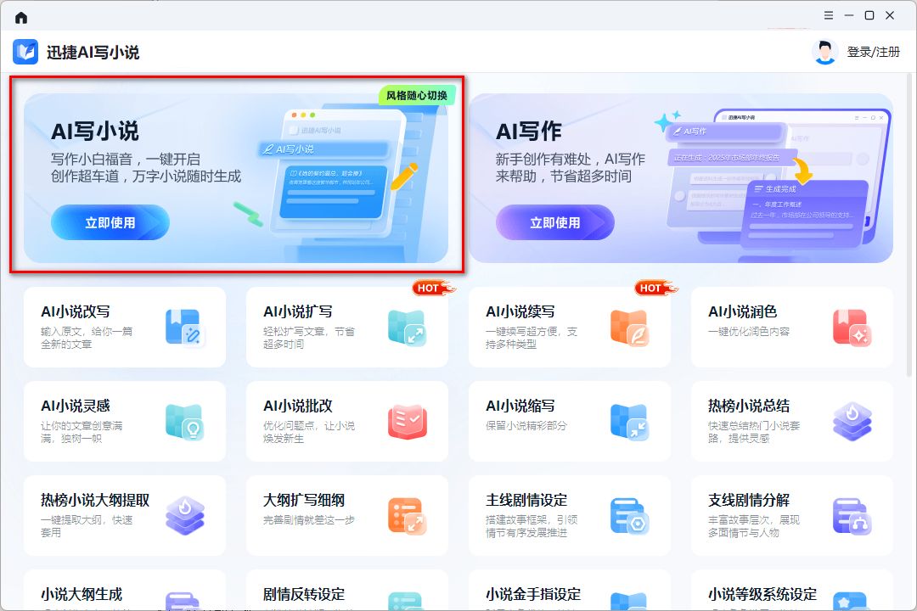This screenshot has width=917, height=611.
Task: Click the 热榜小说大纲提取 flame layers icon
Action: [185, 516]
